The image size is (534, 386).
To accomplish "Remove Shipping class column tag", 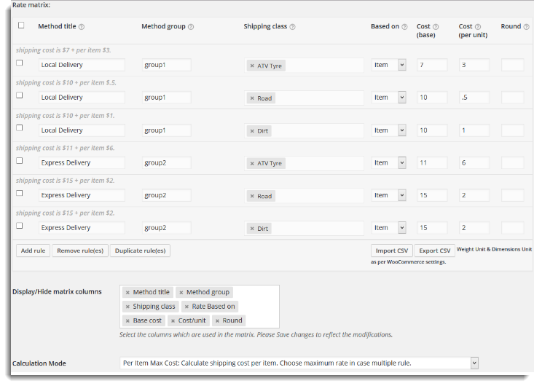I will (x=127, y=307).
